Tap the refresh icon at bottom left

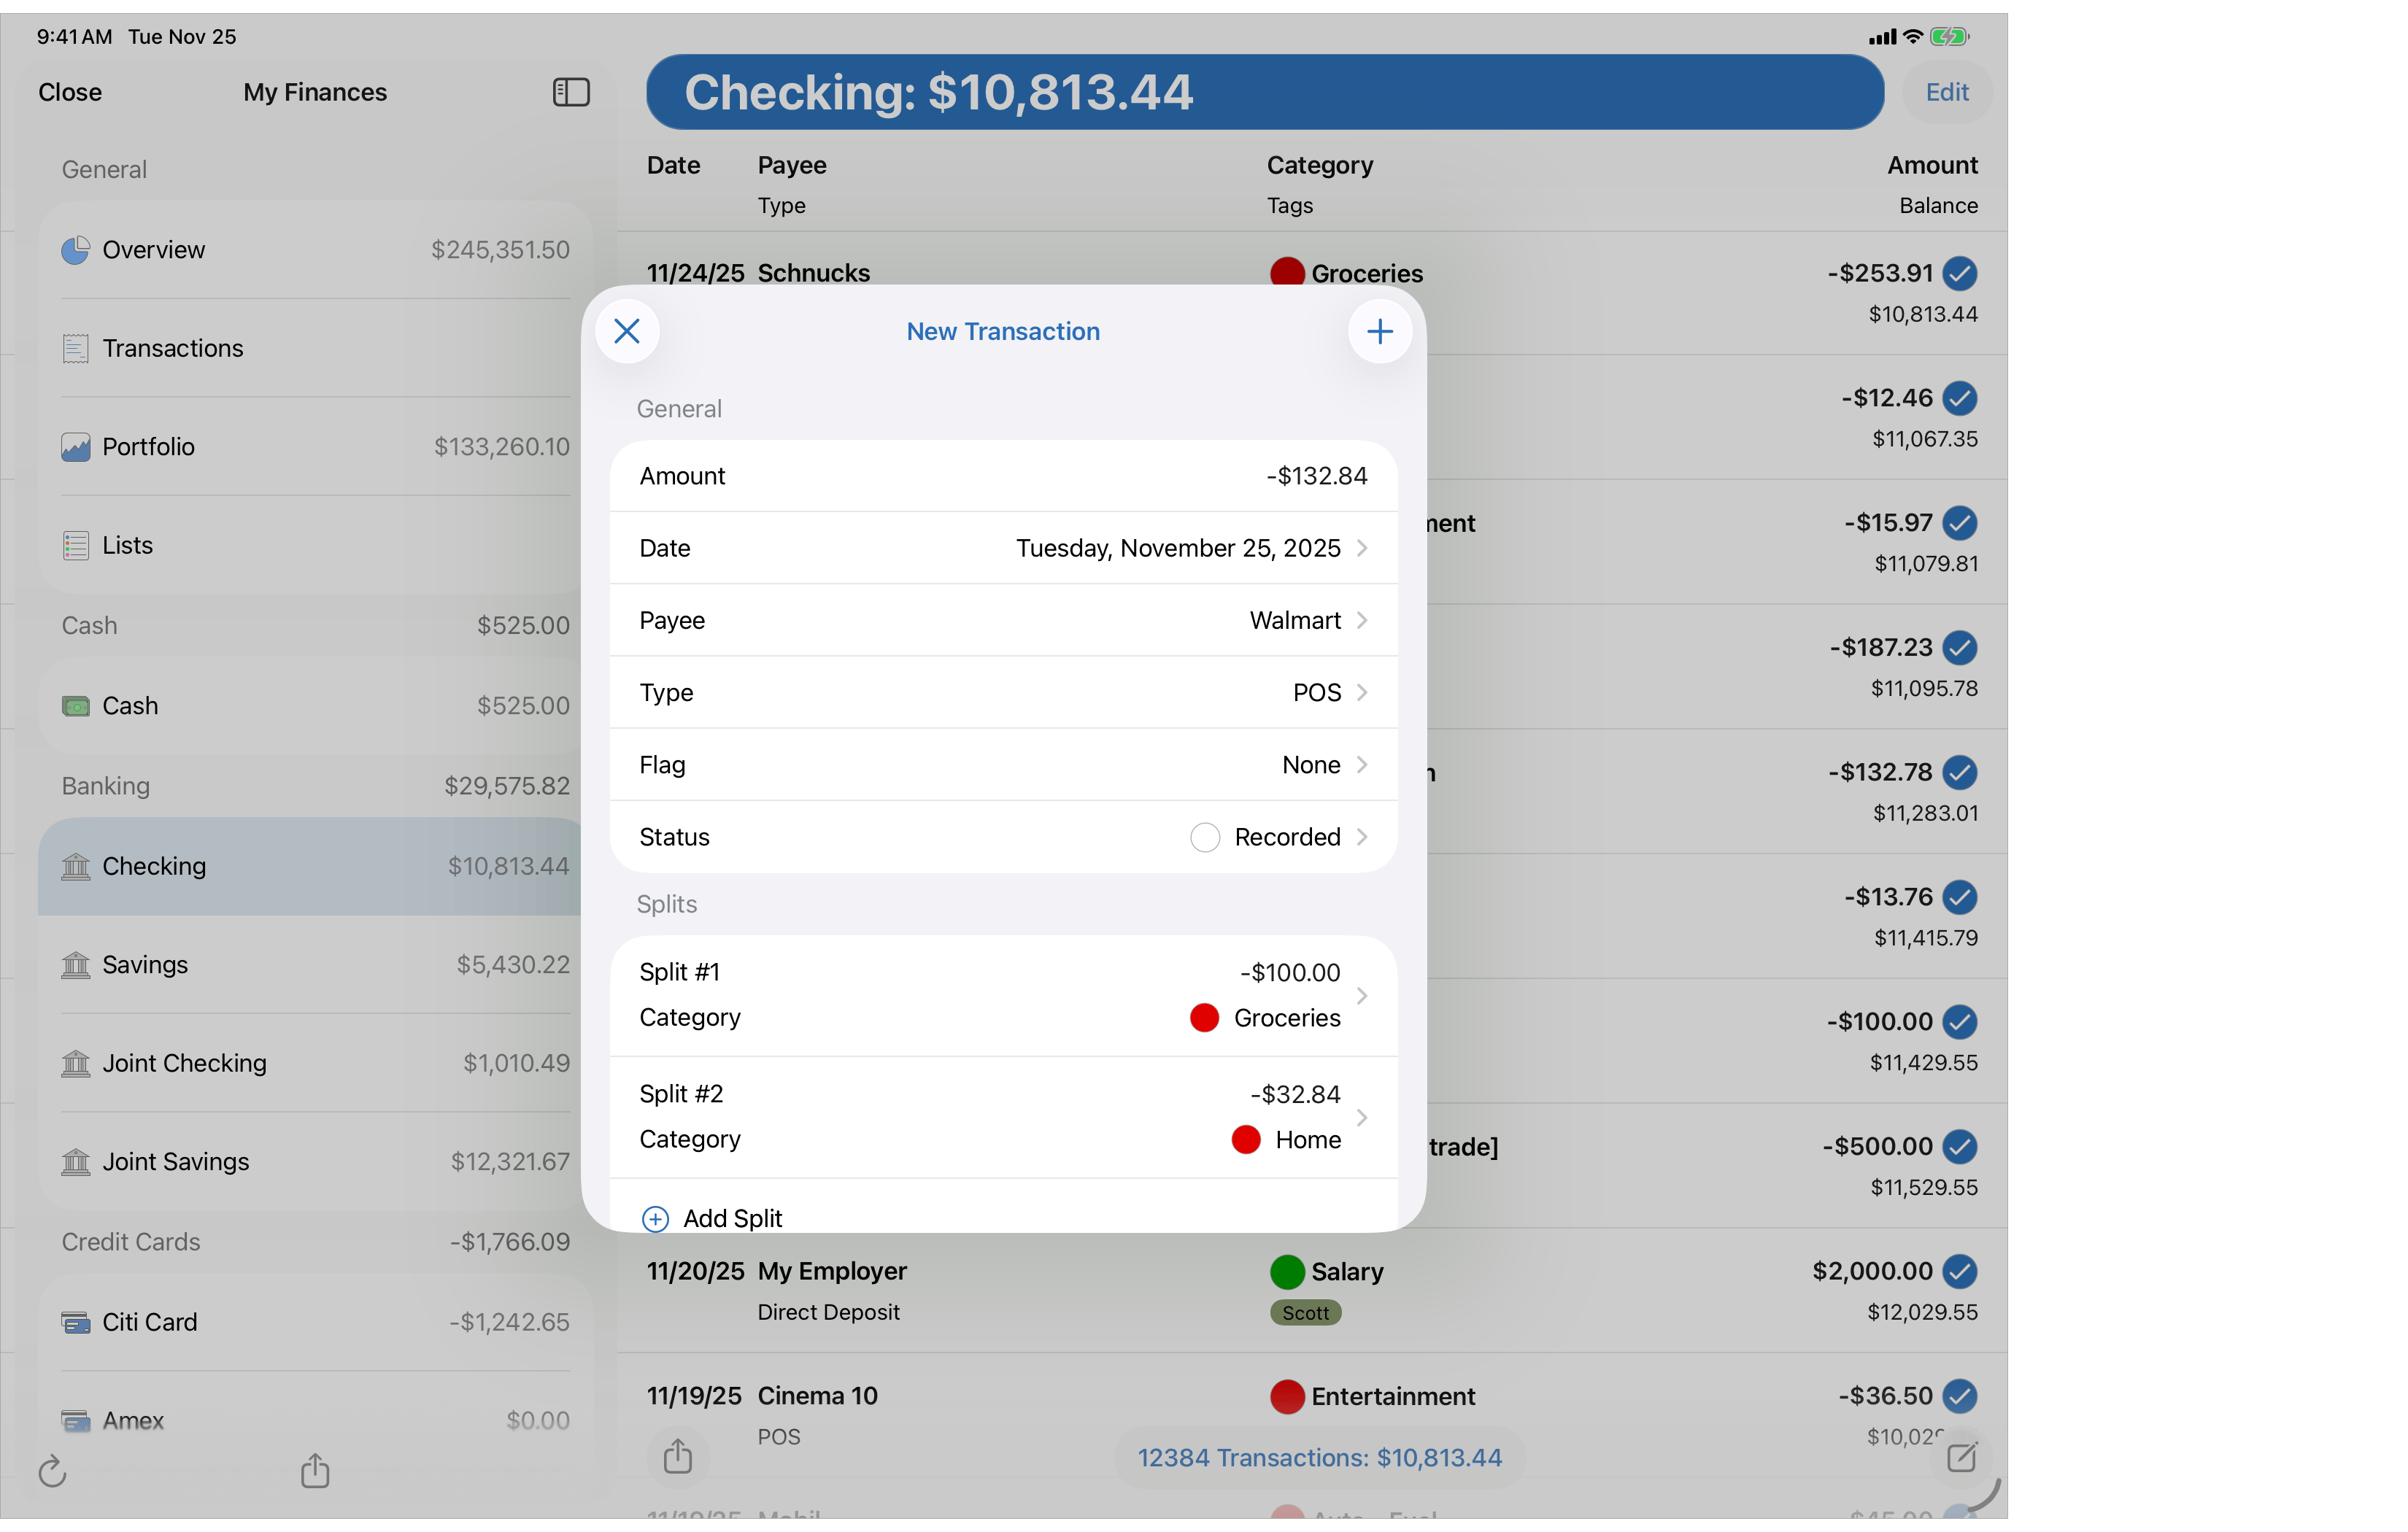point(52,1471)
